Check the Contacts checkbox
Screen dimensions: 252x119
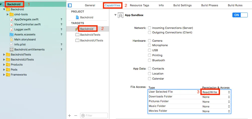pos(149,69)
